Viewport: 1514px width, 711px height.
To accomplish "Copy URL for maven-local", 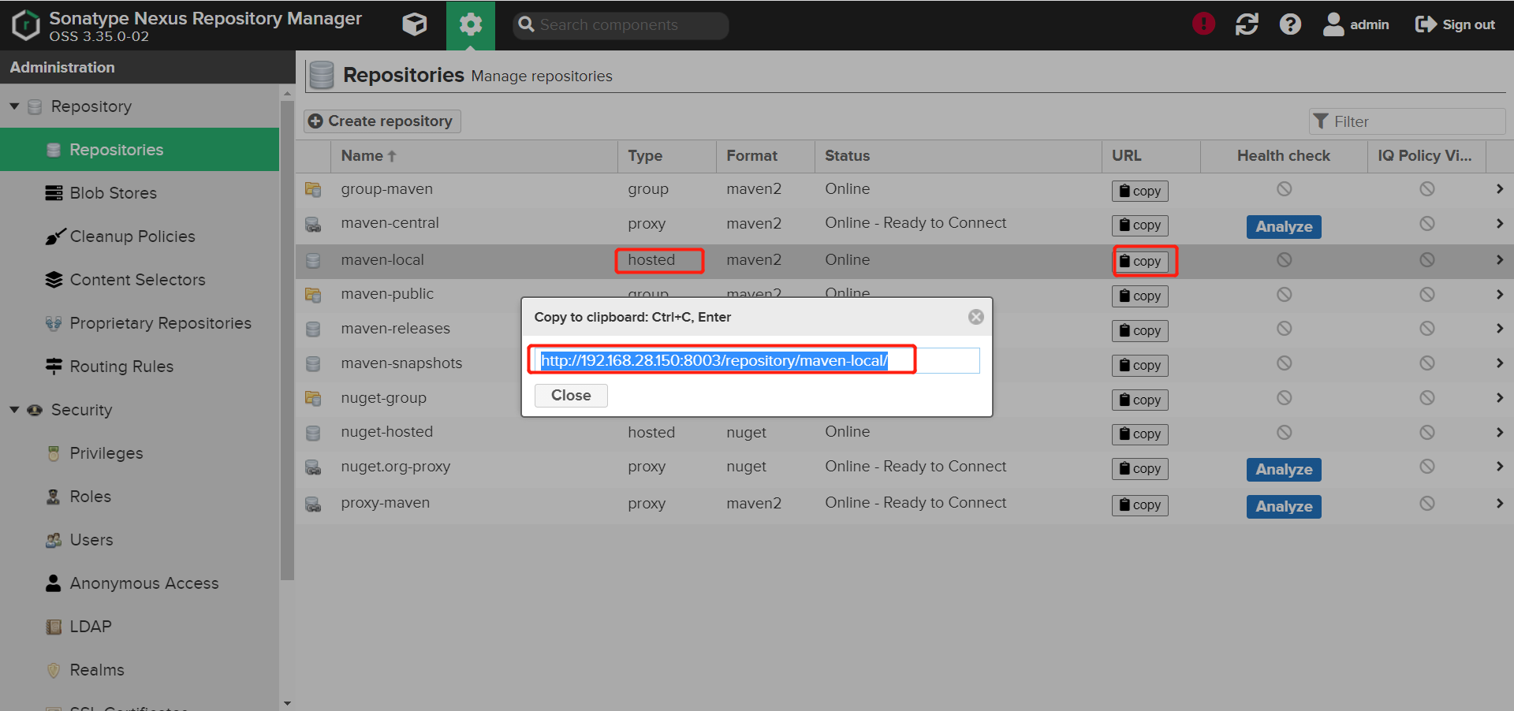I will pyautogui.click(x=1140, y=262).
